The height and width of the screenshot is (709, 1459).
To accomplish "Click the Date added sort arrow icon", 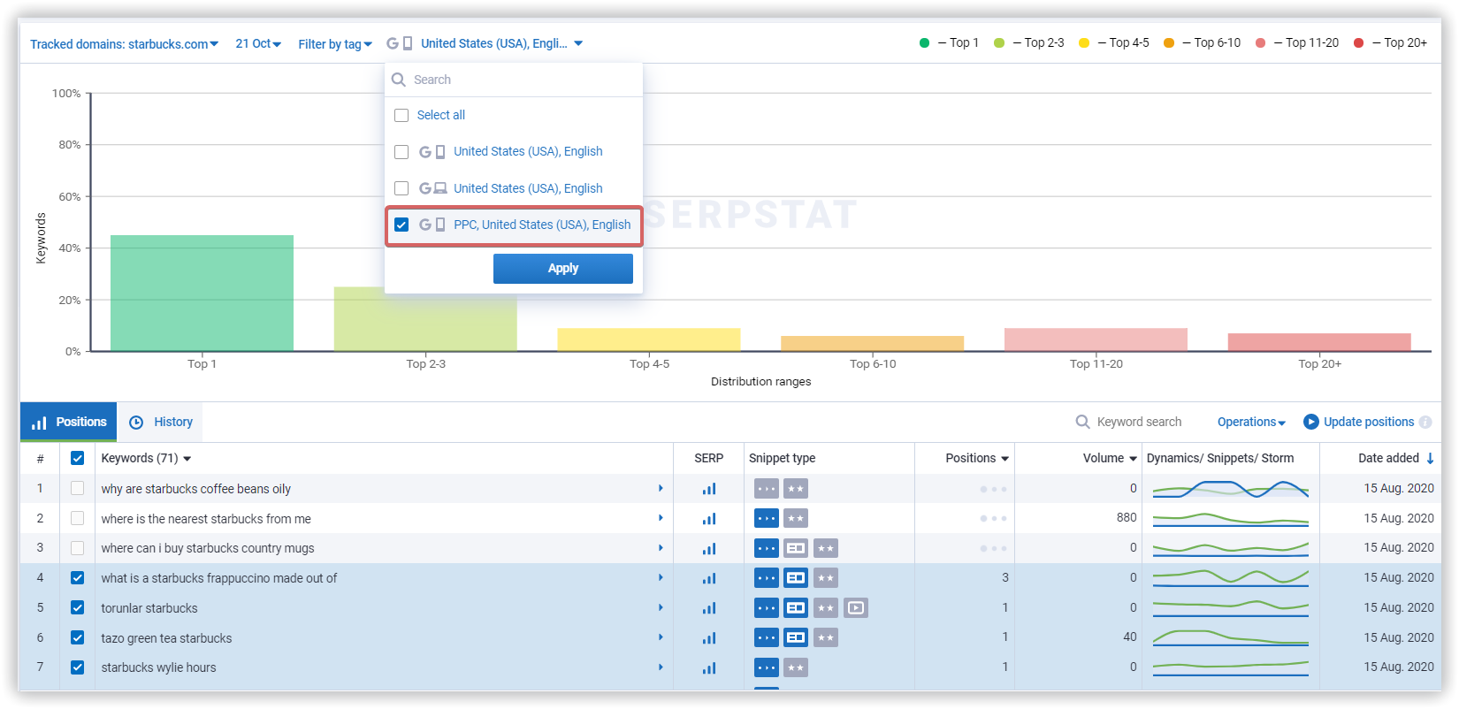I will [1430, 458].
